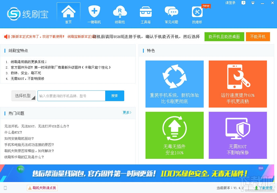This screenshot has height=193, width=277.
Task: Click the 线刷宝 logo icon
Action: point(14,14)
